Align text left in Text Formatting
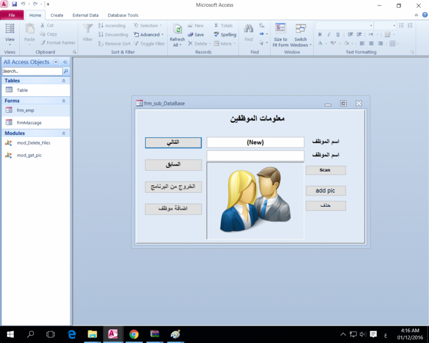The width and height of the screenshot is (429, 343). coord(362,43)
